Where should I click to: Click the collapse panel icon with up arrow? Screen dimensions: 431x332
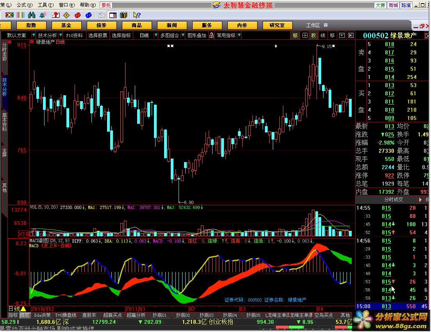(x=342, y=35)
